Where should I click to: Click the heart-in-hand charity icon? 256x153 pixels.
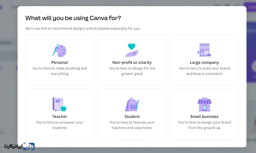pyautogui.click(x=132, y=50)
